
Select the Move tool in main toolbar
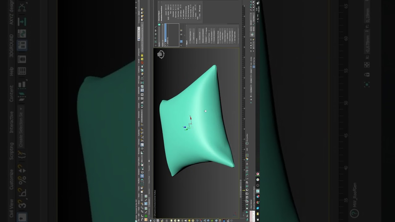coord(142,176)
